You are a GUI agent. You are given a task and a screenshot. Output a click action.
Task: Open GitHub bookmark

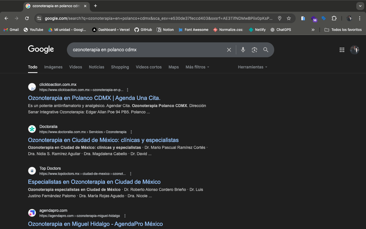pos(143,30)
